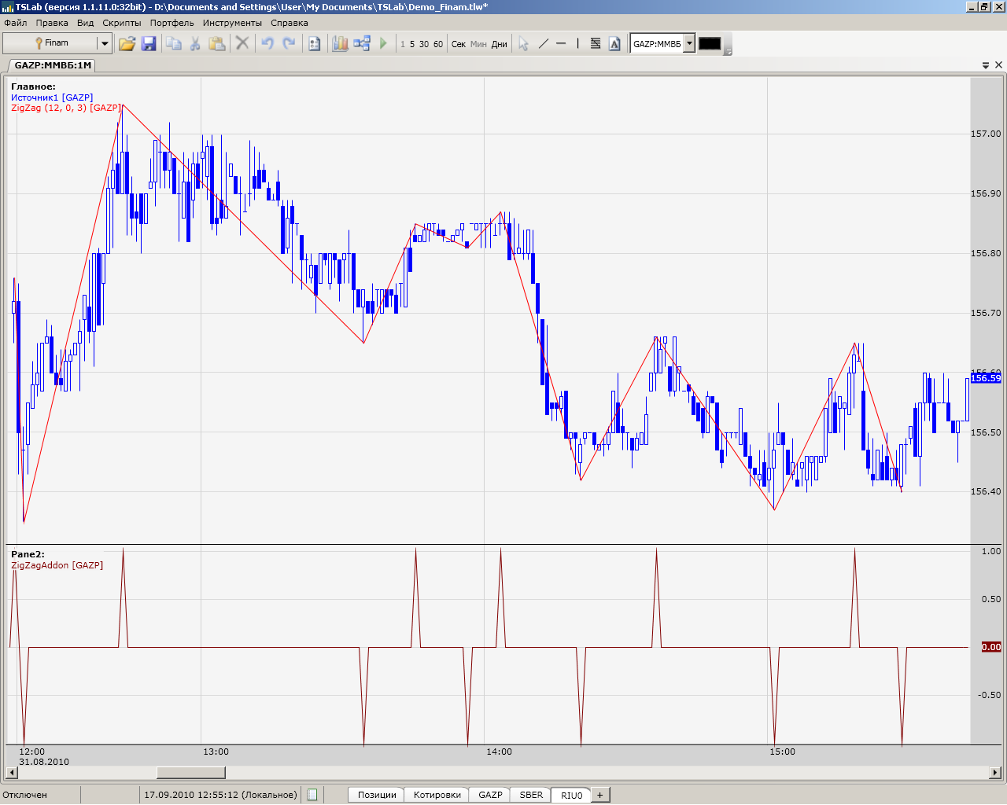Open the Скрипты menu
The width and height of the screenshot is (1007, 805).
122,23
